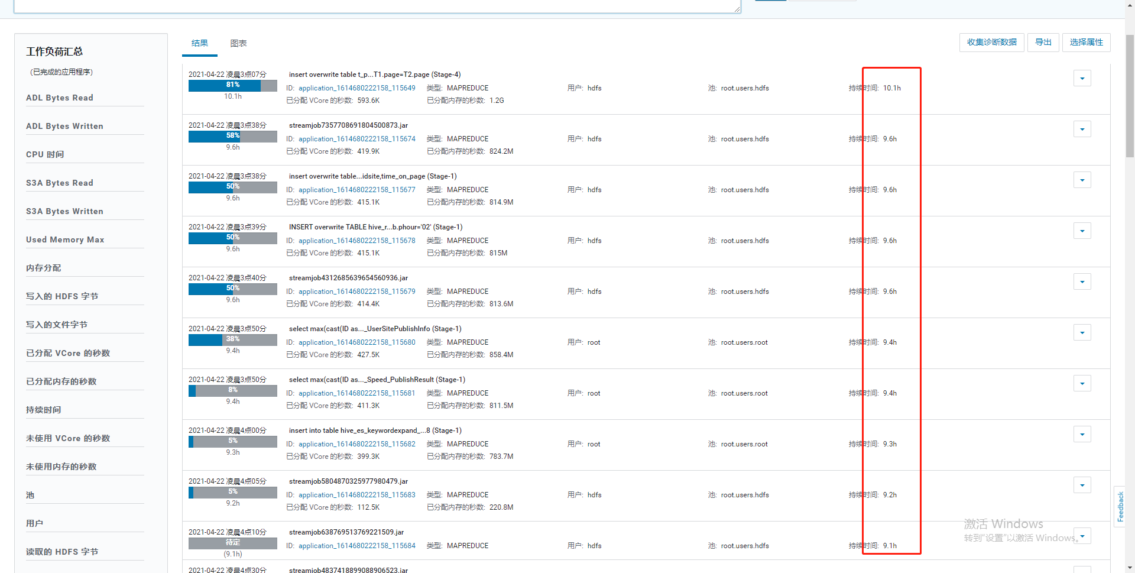Click the 8% progress bar
This screenshot has height=573, width=1135.
233,390
